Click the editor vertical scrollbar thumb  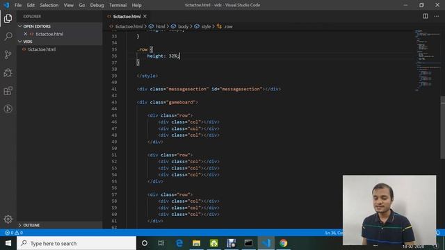tap(442, 128)
